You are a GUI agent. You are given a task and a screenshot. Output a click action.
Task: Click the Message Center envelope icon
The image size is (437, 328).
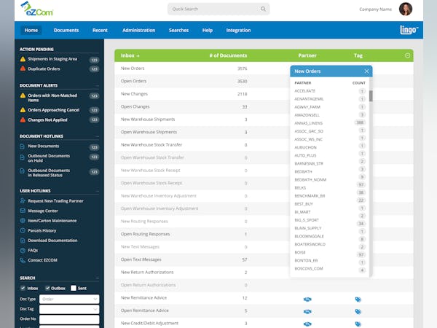(x=23, y=211)
